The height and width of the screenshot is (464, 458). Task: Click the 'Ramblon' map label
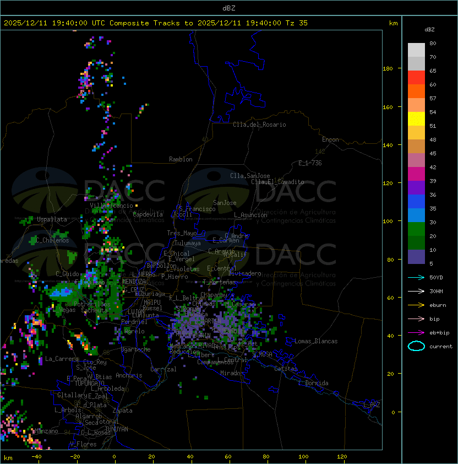tap(181, 159)
